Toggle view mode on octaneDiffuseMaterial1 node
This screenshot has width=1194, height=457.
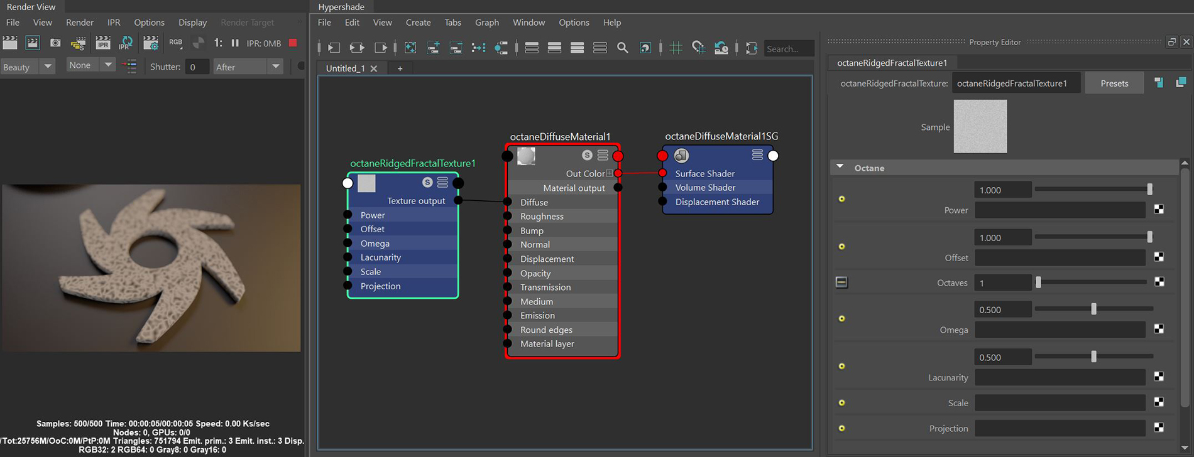pyautogui.click(x=603, y=155)
